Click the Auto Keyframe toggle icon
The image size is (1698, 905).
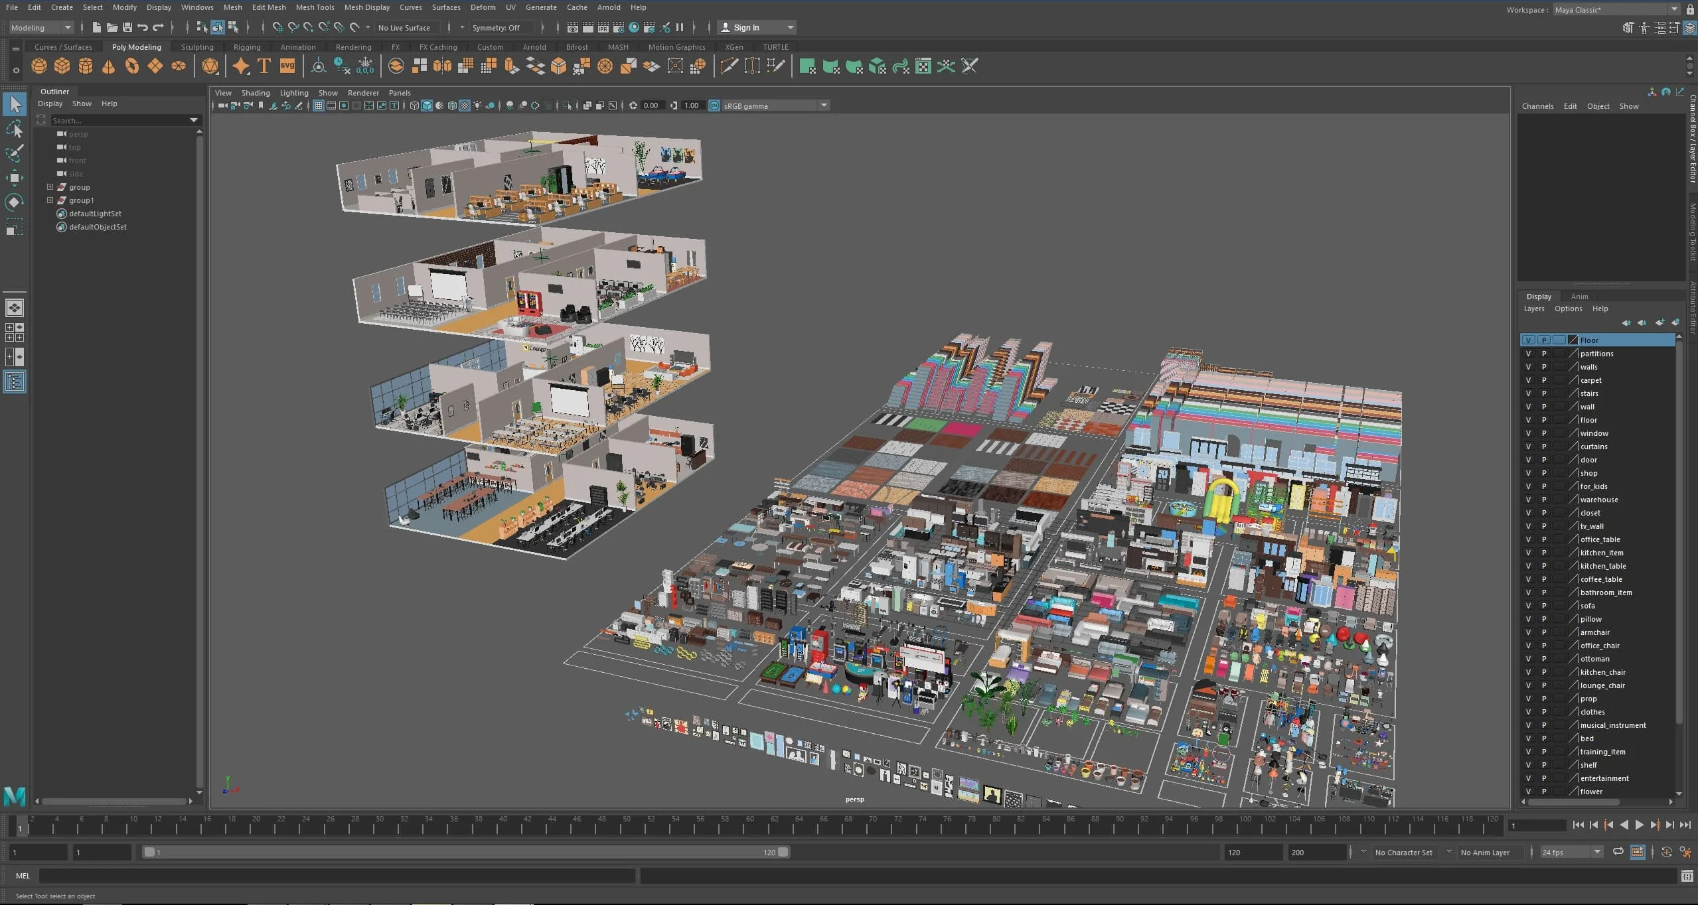[1667, 852]
